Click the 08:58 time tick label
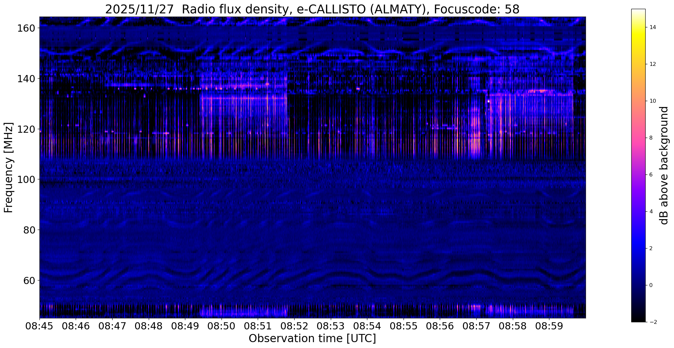Screen dimensions: 674x348 513,326
